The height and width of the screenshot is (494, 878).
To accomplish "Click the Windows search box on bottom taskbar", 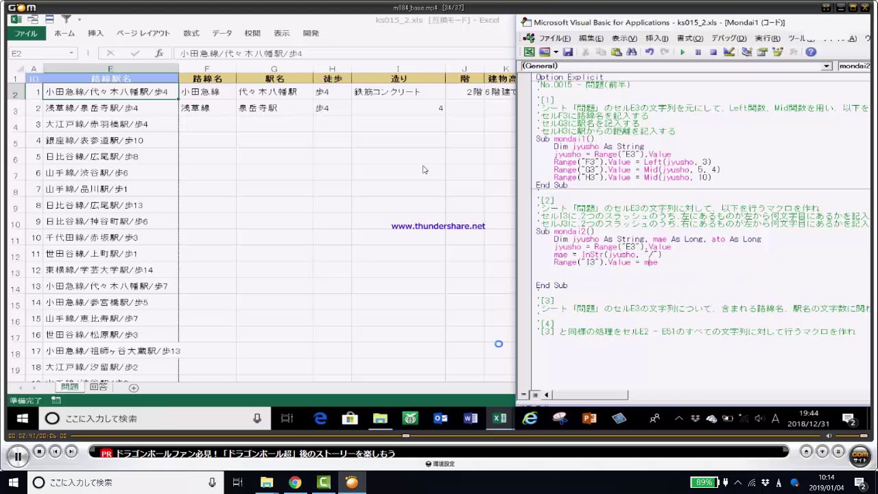I will point(123,482).
